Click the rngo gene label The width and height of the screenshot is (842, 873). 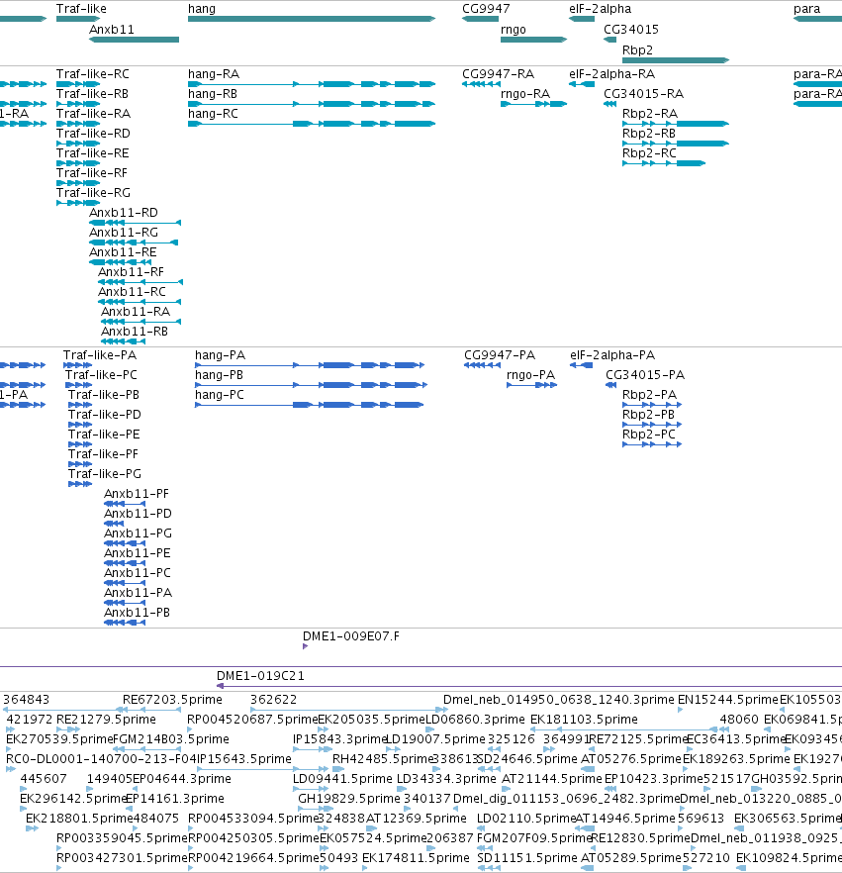tap(514, 30)
